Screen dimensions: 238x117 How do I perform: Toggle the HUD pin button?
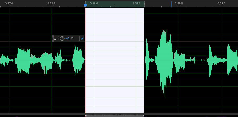tap(82, 39)
